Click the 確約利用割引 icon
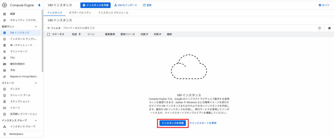334x138 pixels. [x=5, y=64]
